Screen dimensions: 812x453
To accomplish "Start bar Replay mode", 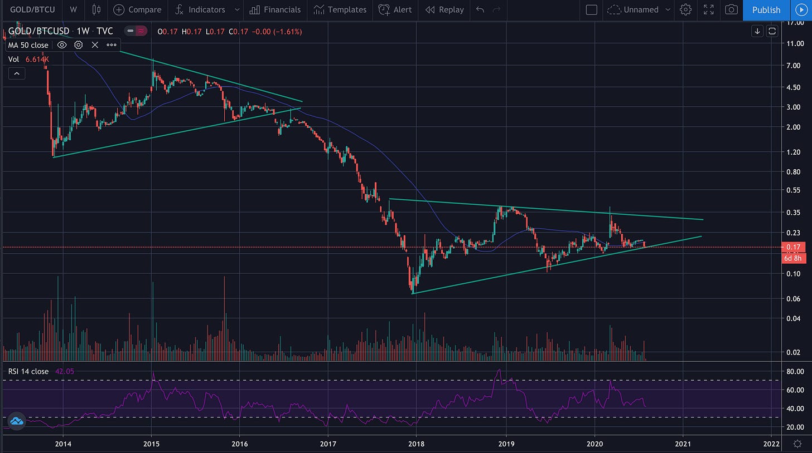I will coord(444,9).
